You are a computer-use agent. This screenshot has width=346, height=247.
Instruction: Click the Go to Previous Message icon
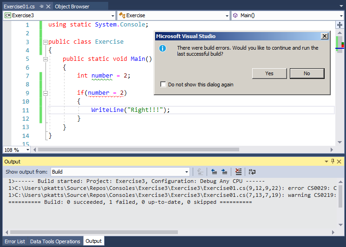tap(214, 172)
